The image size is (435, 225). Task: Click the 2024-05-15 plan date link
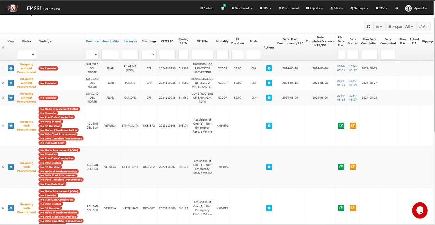point(341,98)
